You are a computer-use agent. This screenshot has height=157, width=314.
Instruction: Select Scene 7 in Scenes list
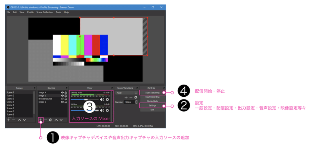coord(19,111)
